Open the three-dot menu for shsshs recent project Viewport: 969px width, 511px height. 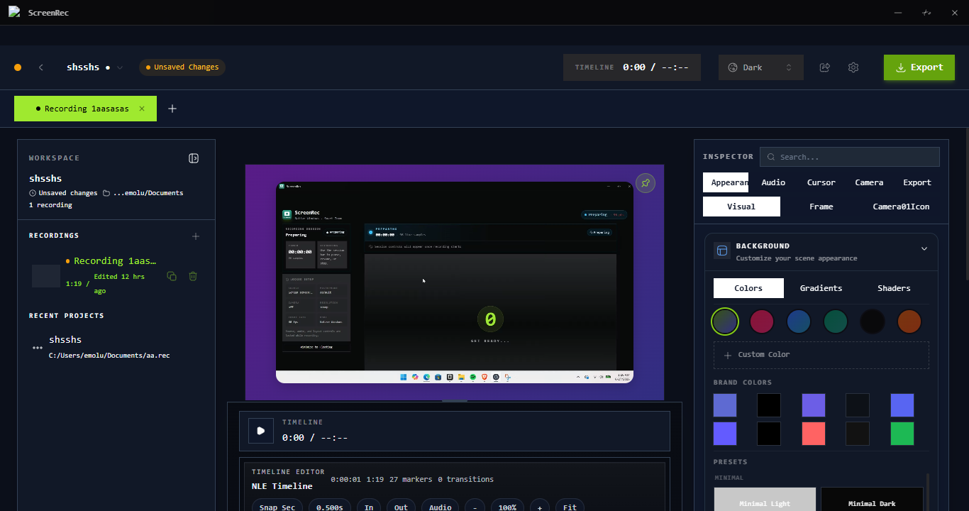(38, 348)
